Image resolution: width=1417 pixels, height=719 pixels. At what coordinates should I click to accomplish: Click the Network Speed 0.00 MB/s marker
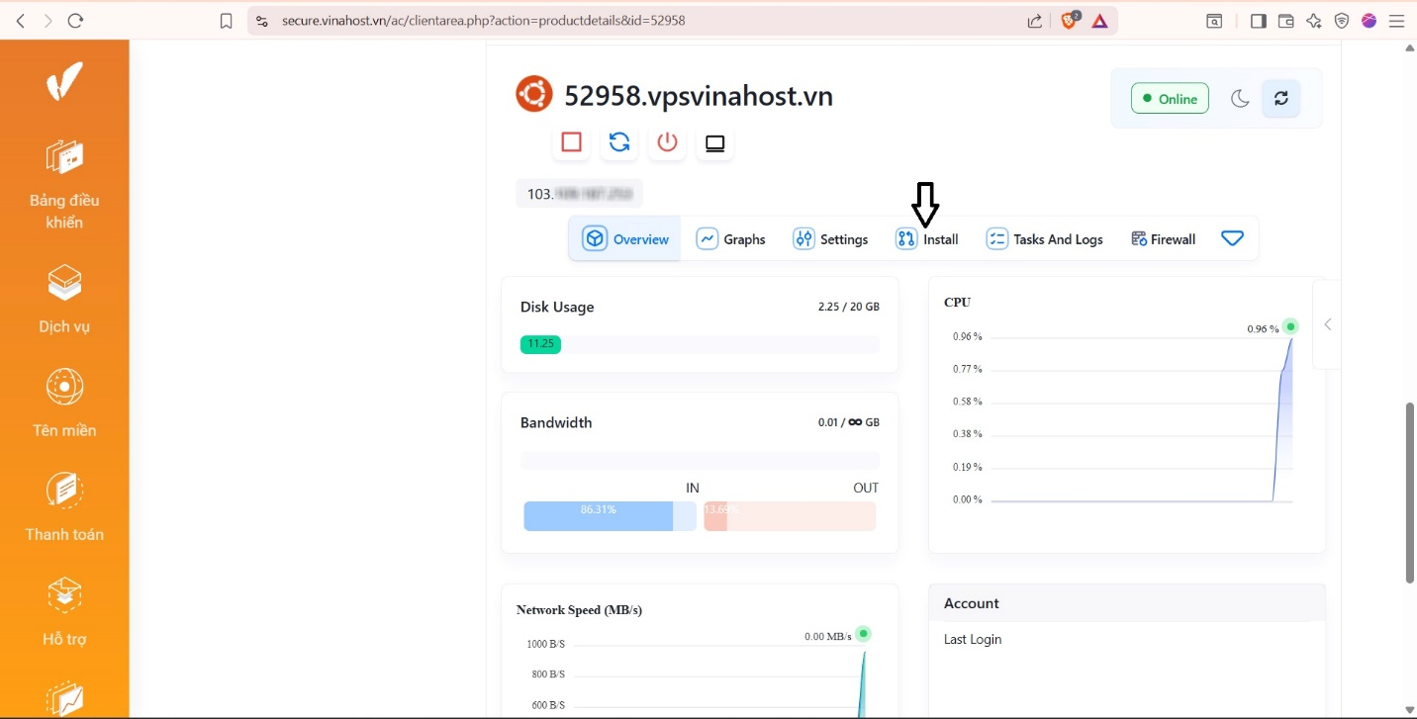(x=863, y=634)
